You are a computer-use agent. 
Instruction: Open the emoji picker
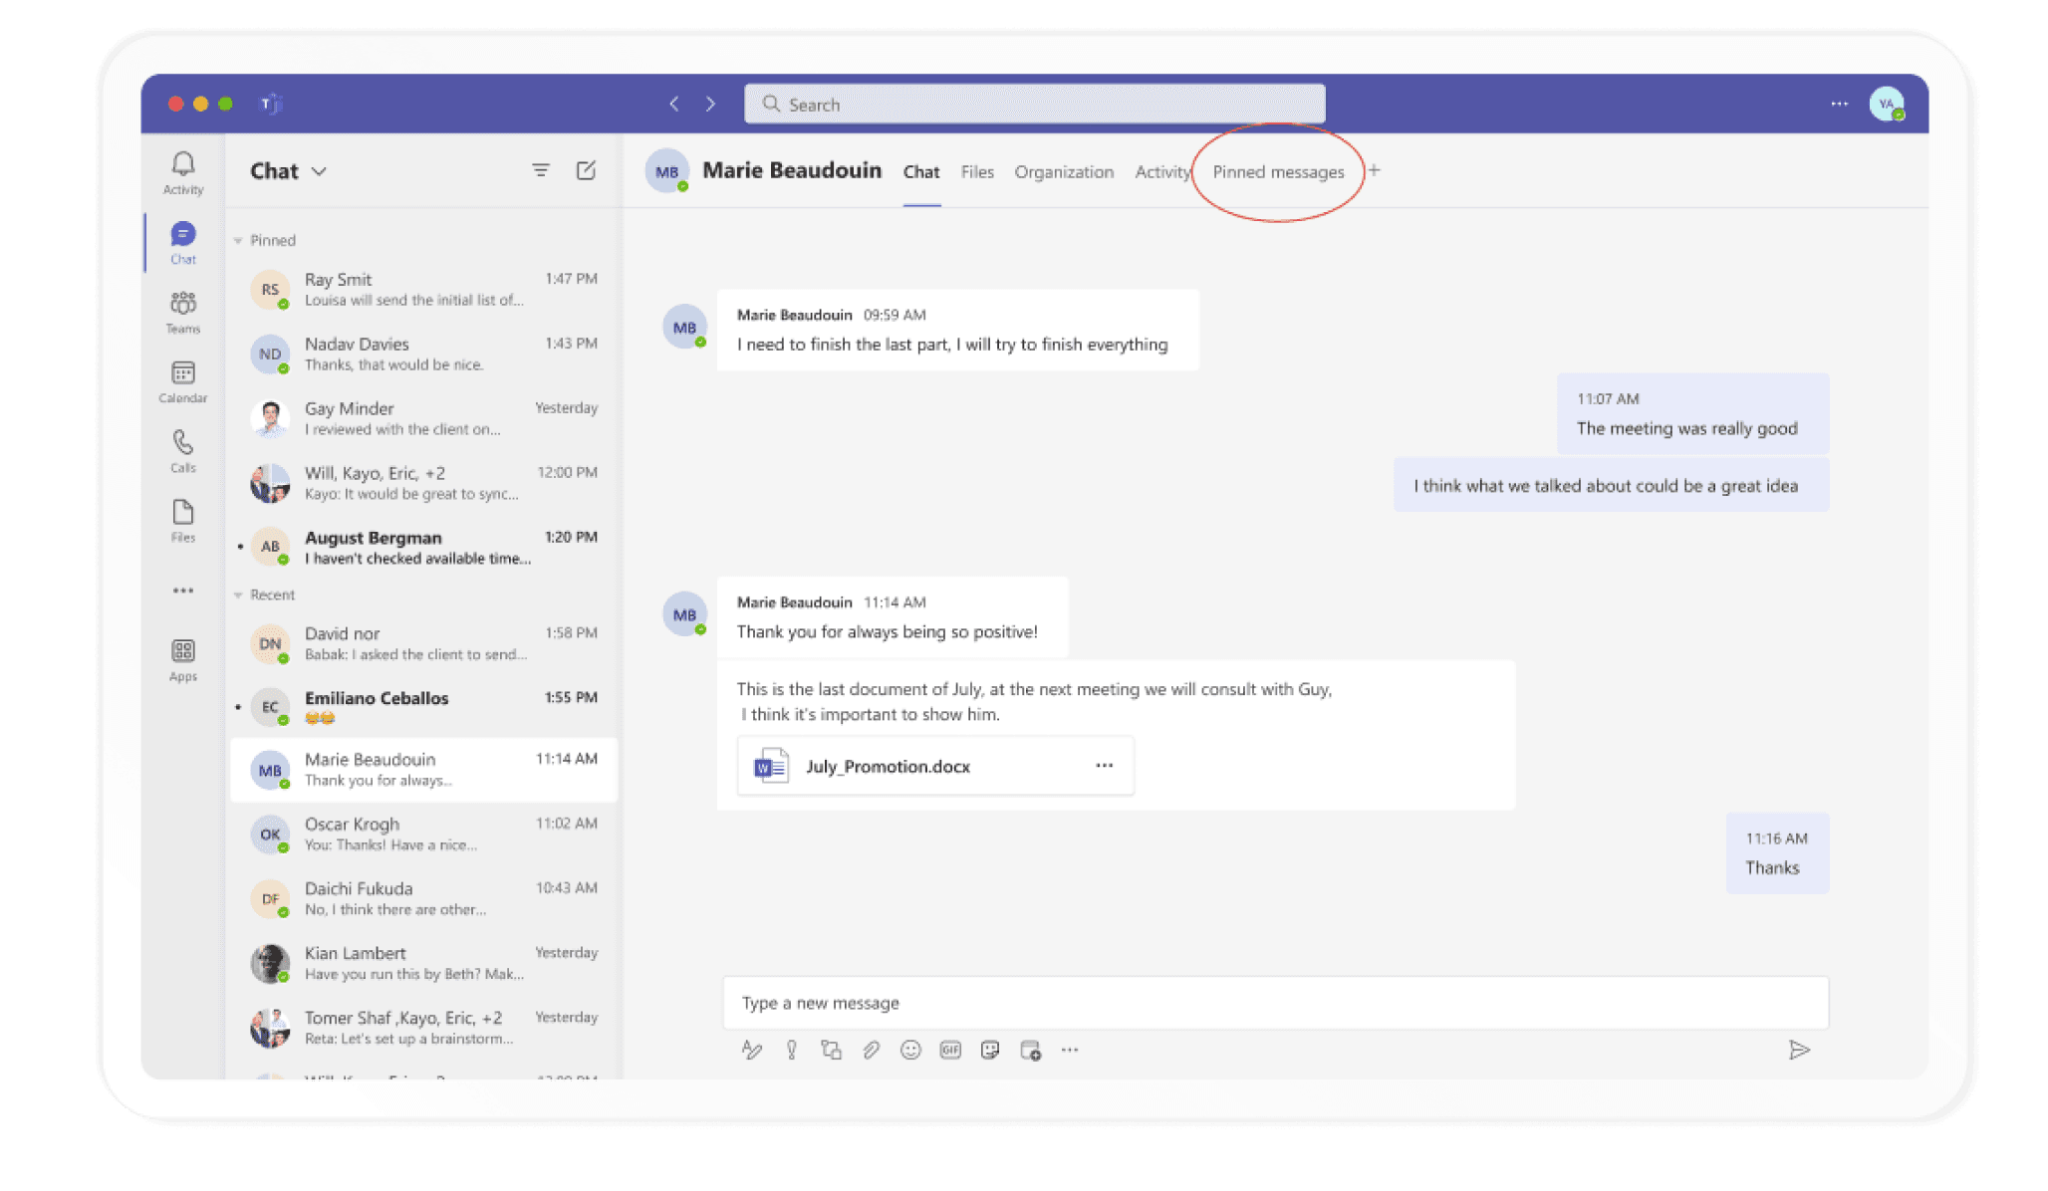910,1050
